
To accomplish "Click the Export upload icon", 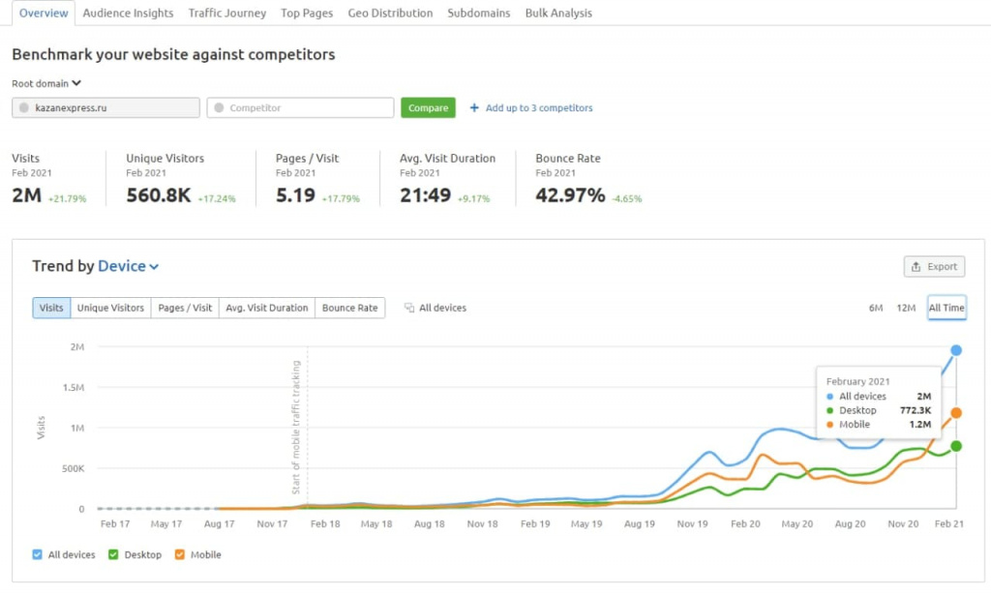I will pyautogui.click(x=916, y=267).
